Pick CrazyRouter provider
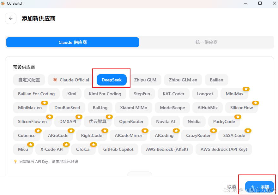 (198, 135)
